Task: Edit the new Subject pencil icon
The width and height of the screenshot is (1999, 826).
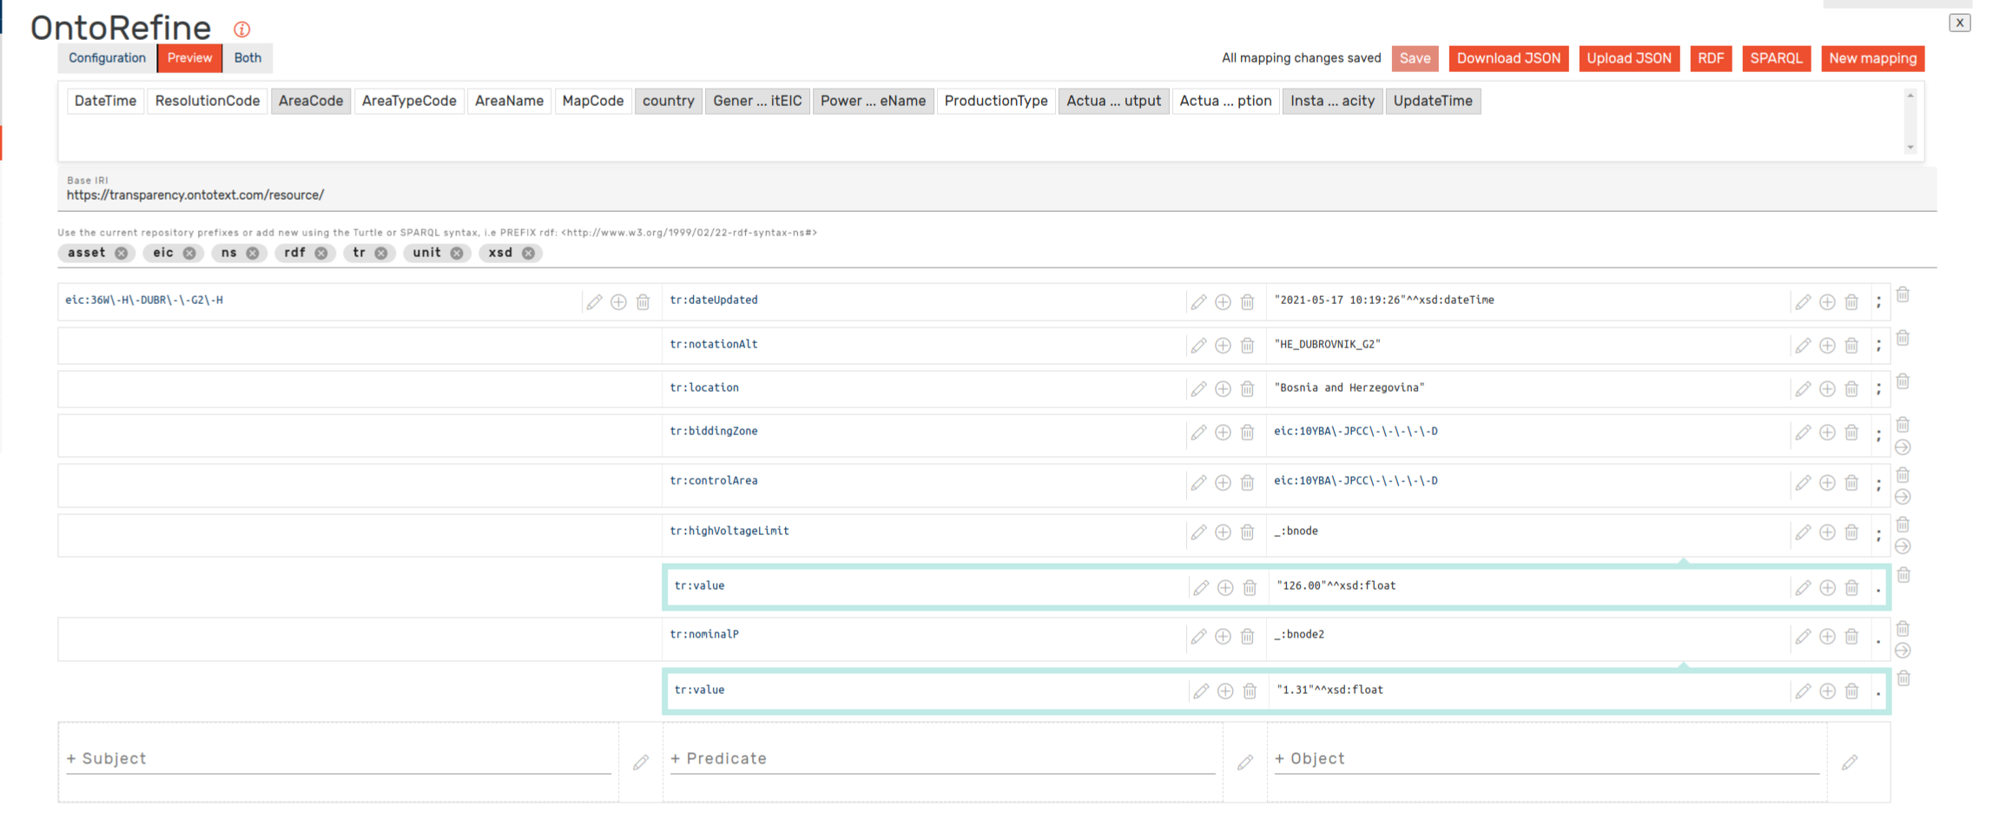Action: pos(641,763)
